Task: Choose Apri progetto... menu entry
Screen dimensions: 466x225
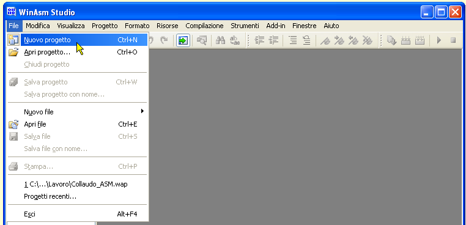Action: click(78, 53)
